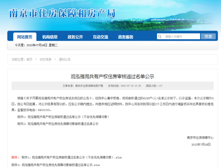Image resolution: width=221 pixels, height=168 pixels.
Task: Focus the keyword search input box
Action: point(180,36)
